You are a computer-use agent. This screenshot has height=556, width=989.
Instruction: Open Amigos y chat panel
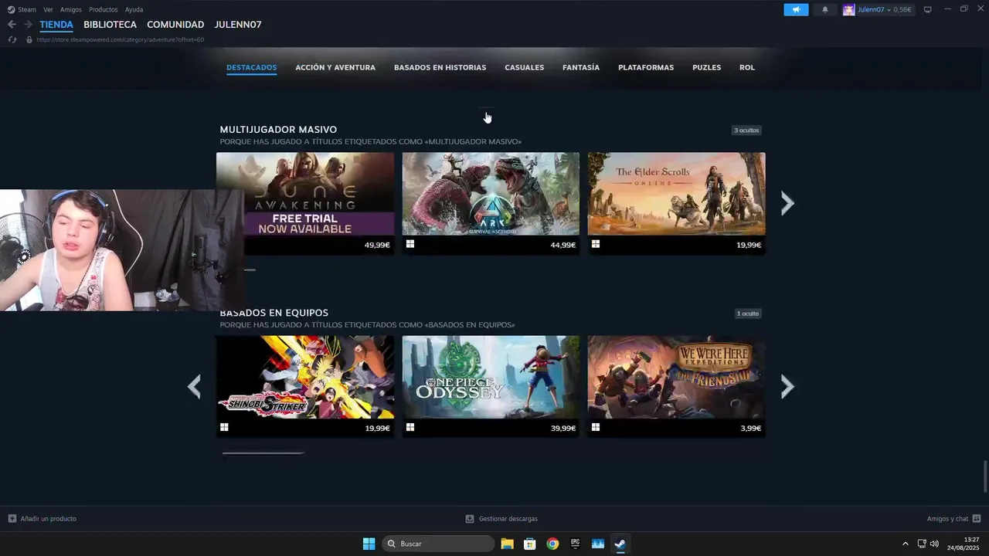(954, 519)
